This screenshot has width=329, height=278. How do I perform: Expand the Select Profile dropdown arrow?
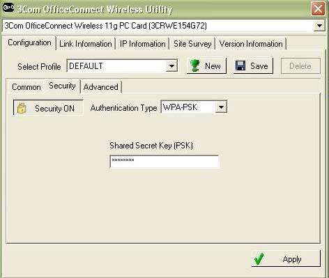pos(171,66)
